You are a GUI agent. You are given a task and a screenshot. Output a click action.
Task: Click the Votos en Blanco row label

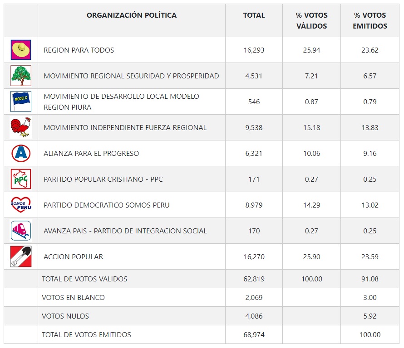(x=73, y=298)
